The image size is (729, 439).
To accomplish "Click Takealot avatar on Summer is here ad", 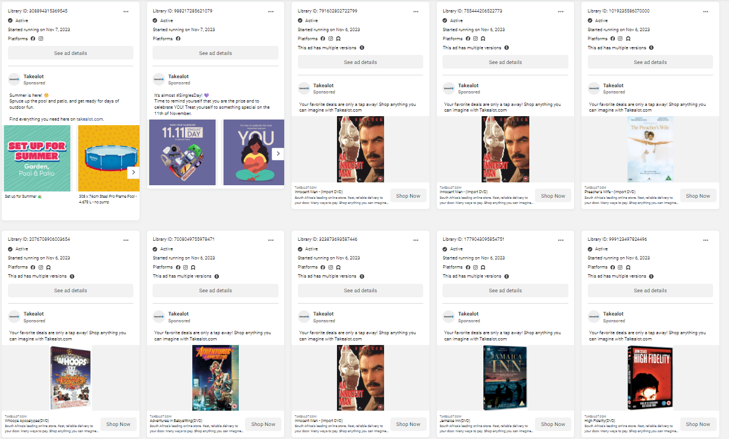I will (x=14, y=79).
